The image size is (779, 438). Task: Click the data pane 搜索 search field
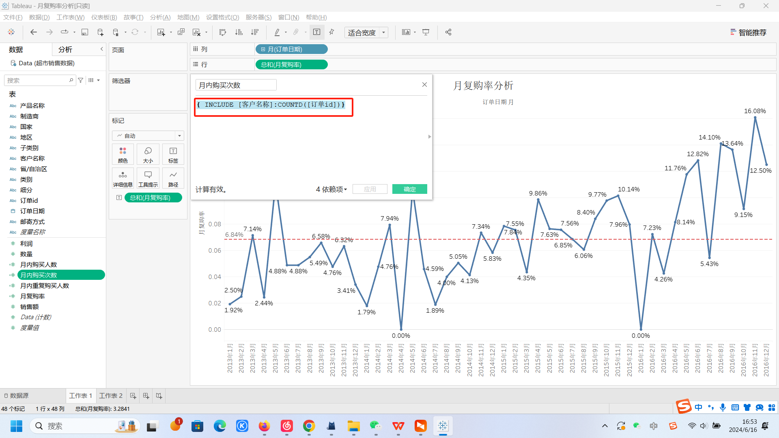pos(37,80)
